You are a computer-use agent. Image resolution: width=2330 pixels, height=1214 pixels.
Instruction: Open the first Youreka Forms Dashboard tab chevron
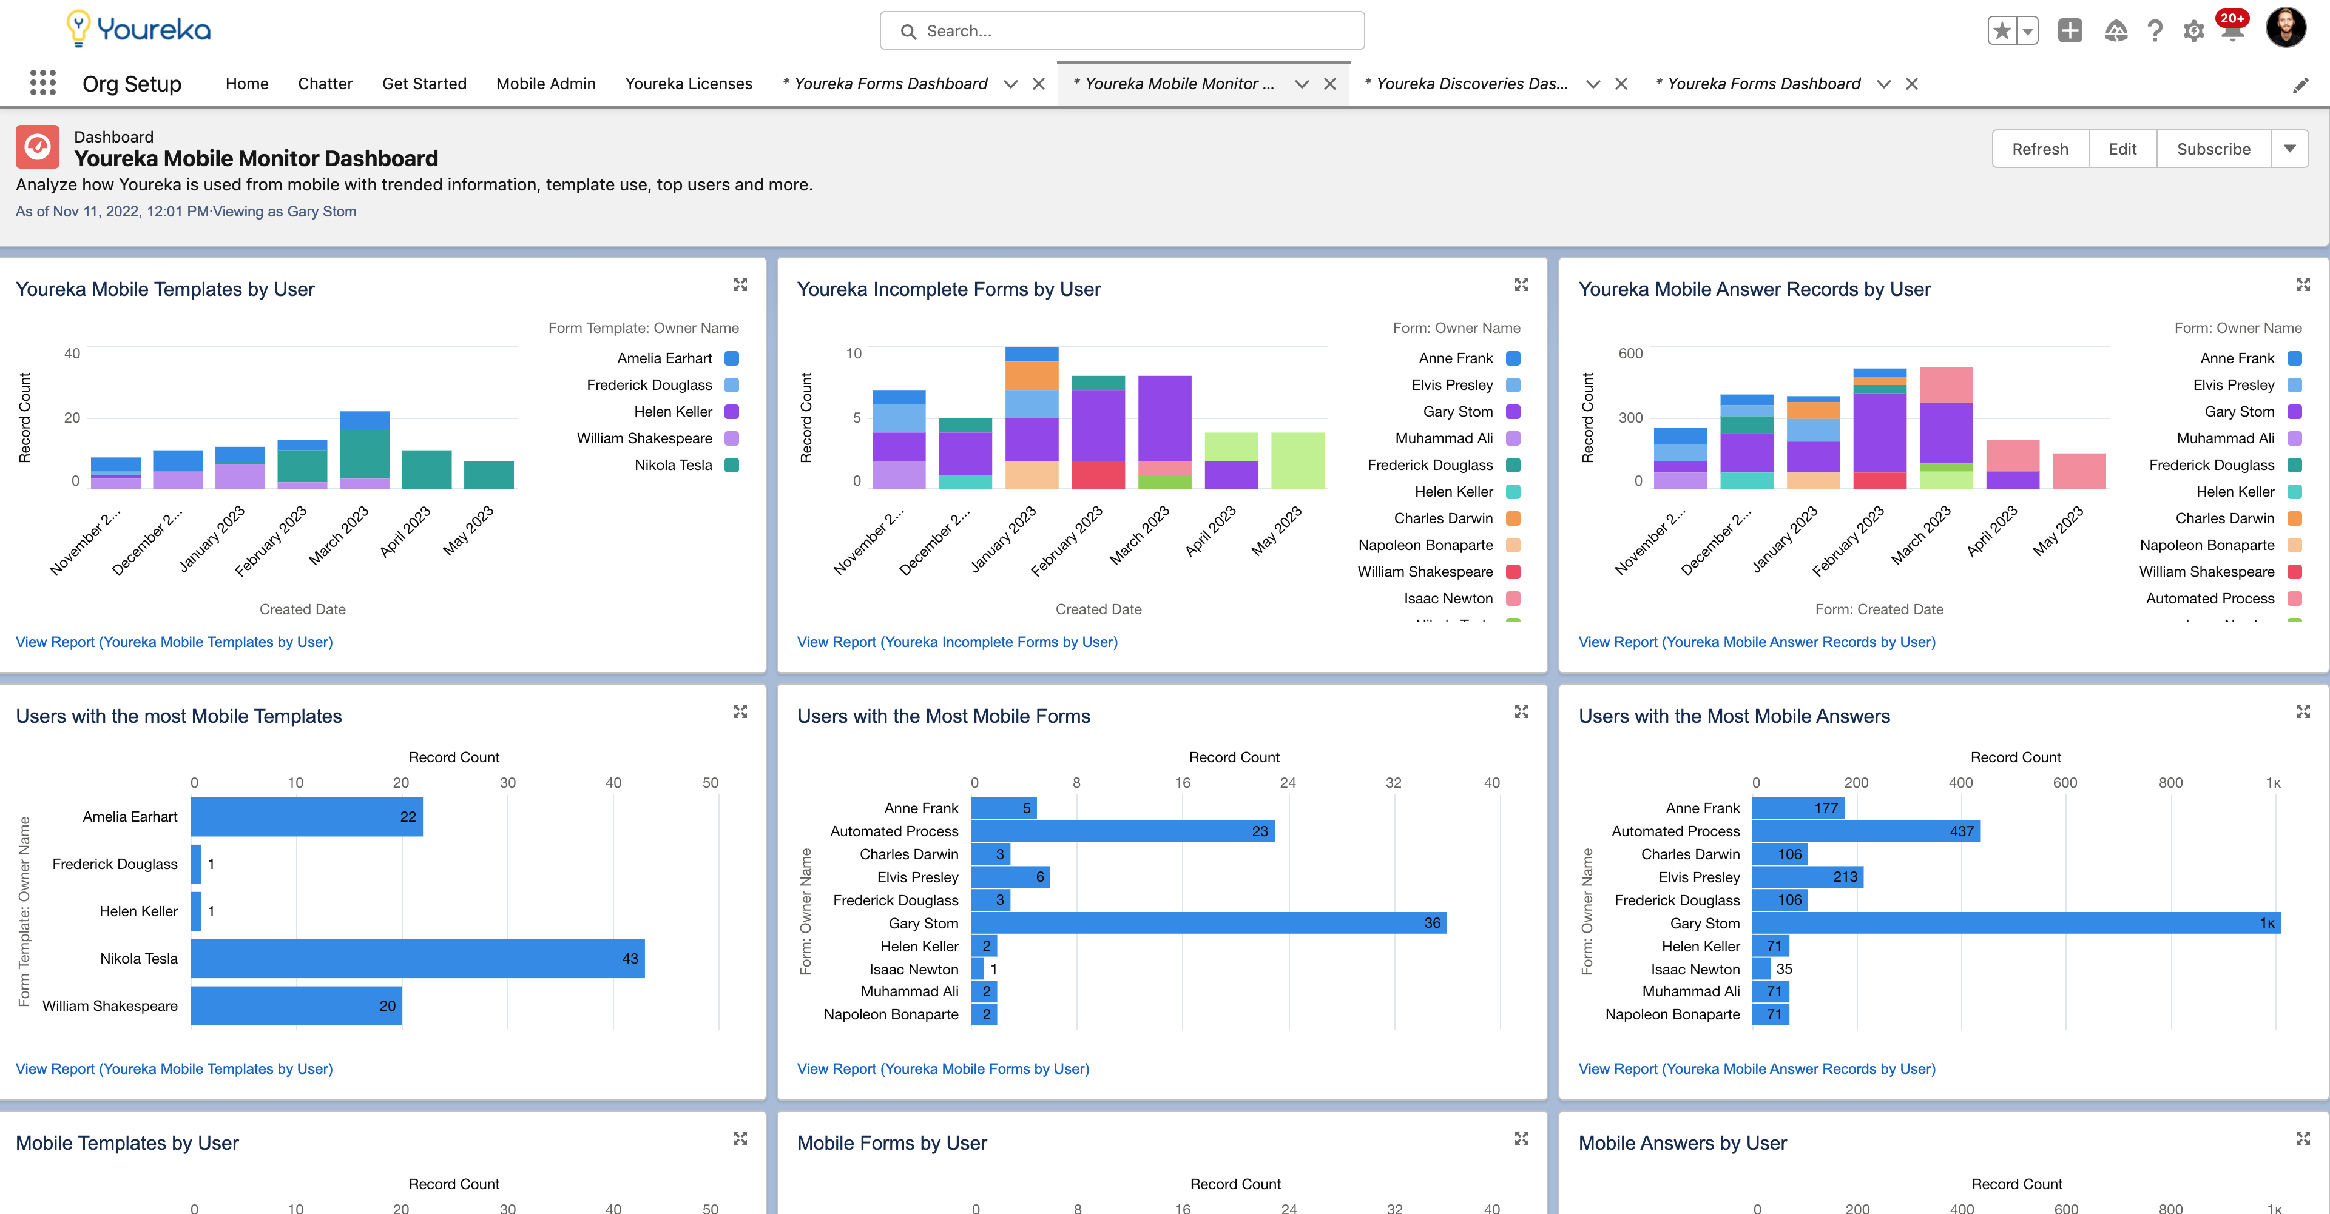point(1010,84)
